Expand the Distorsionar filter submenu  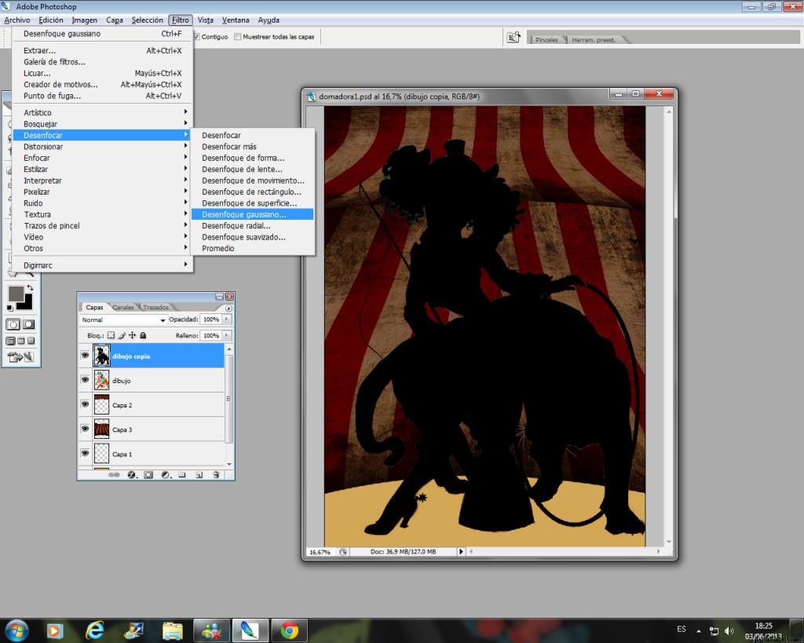tap(103, 147)
